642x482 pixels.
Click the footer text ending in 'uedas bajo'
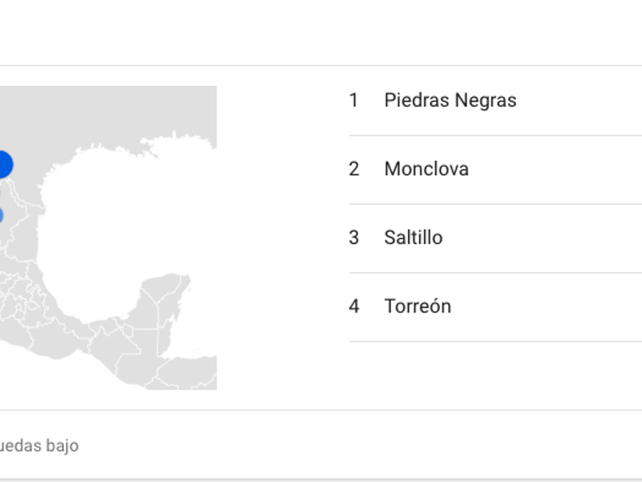[37, 445]
